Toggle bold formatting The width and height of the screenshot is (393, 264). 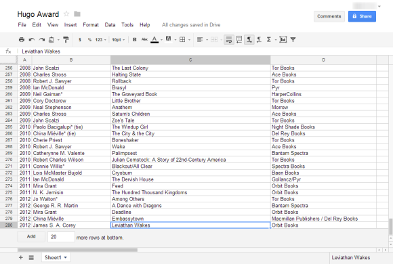click(135, 39)
